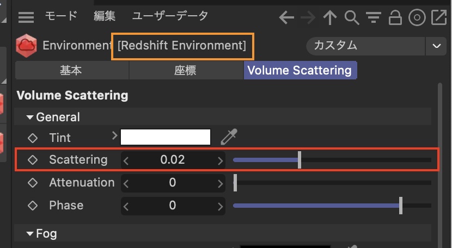This screenshot has height=248, width=452.
Task: Click the filter icon in header
Action: (x=373, y=18)
